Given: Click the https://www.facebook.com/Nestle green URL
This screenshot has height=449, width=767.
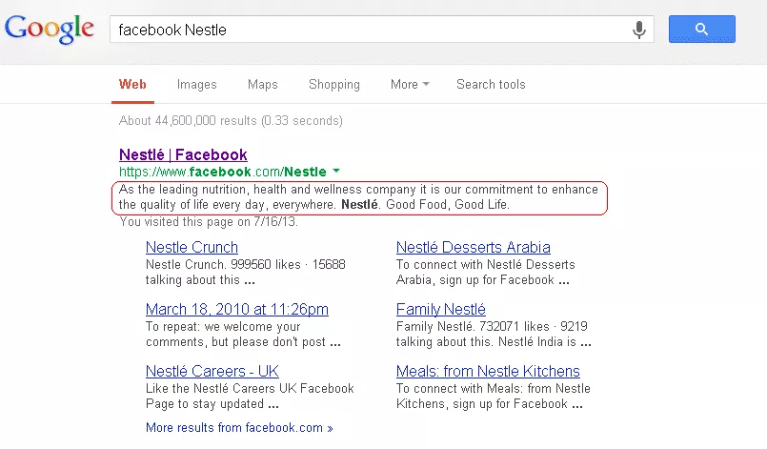Looking at the screenshot, I should pos(223,172).
